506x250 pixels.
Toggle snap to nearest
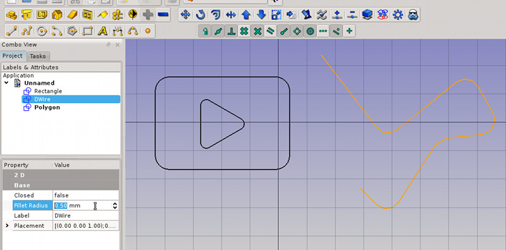336,32
